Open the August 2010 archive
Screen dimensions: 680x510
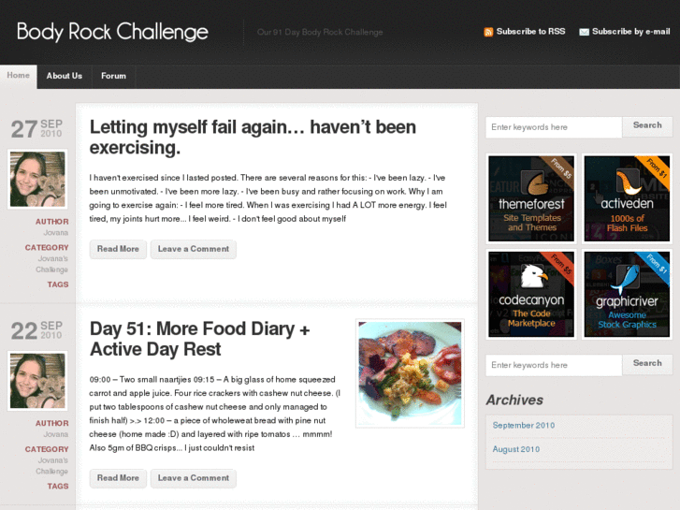coord(516,449)
